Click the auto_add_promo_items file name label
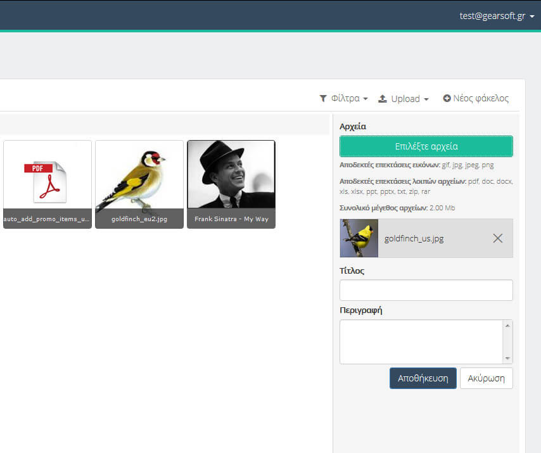This screenshot has width=541, height=453. point(47,219)
